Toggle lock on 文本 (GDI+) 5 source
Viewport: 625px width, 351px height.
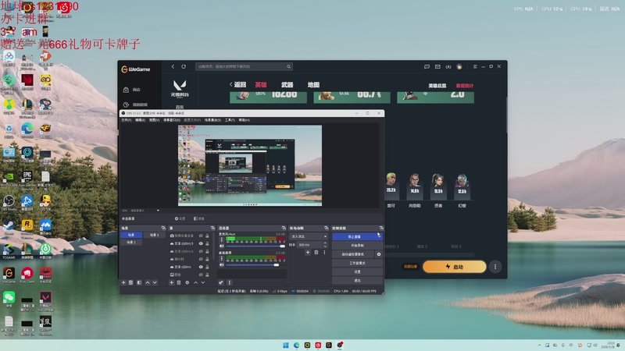(207, 243)
